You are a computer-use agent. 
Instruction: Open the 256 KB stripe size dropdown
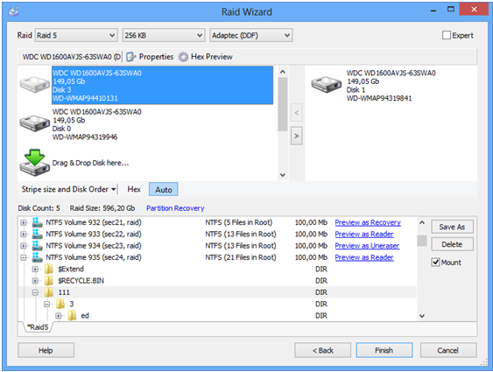coord(164,35)
